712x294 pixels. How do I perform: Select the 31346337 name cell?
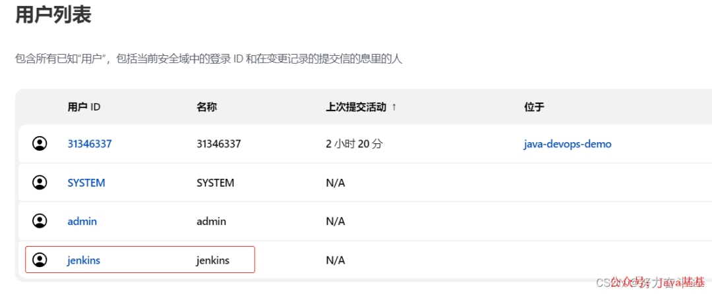pyautogui.click(x=219, y=144)
